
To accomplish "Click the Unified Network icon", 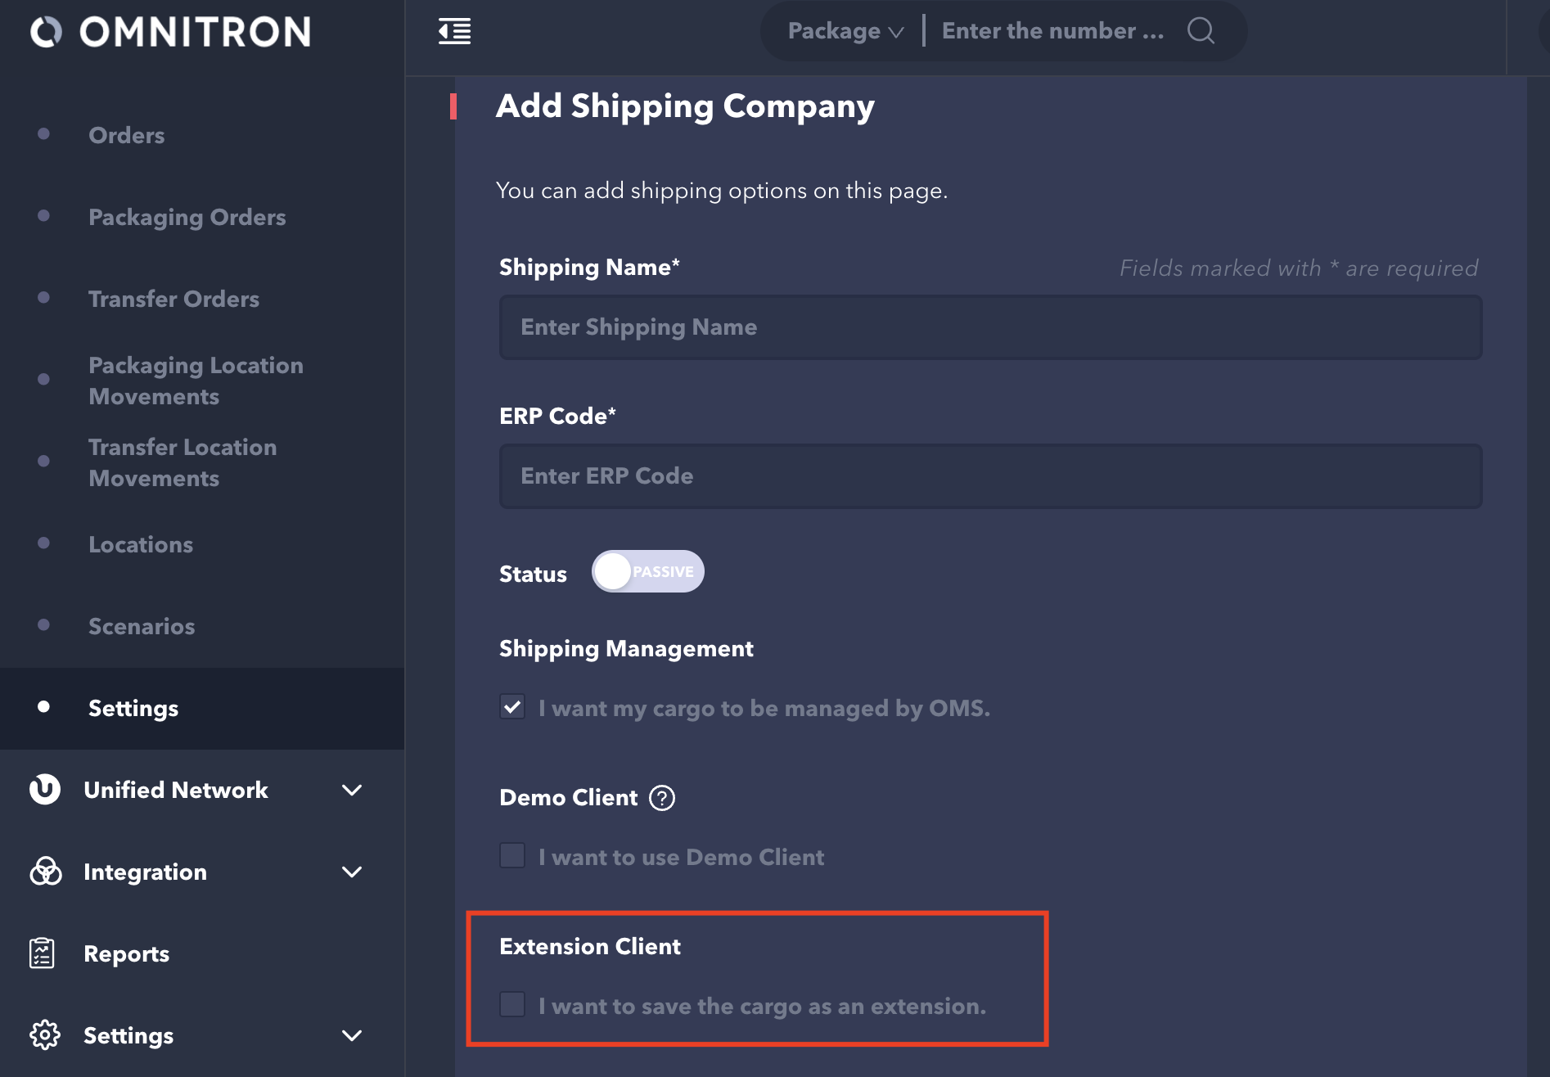I will (45, 790).
